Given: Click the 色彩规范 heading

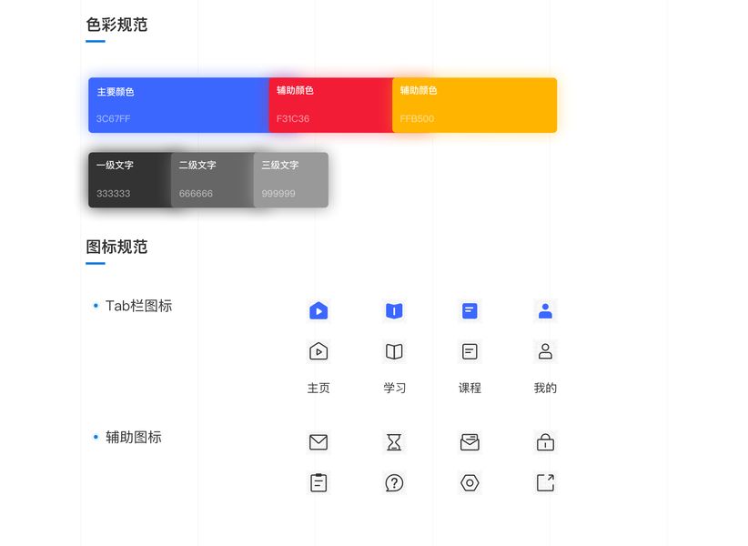Looking at the screenshot, I should coord(116,25).
